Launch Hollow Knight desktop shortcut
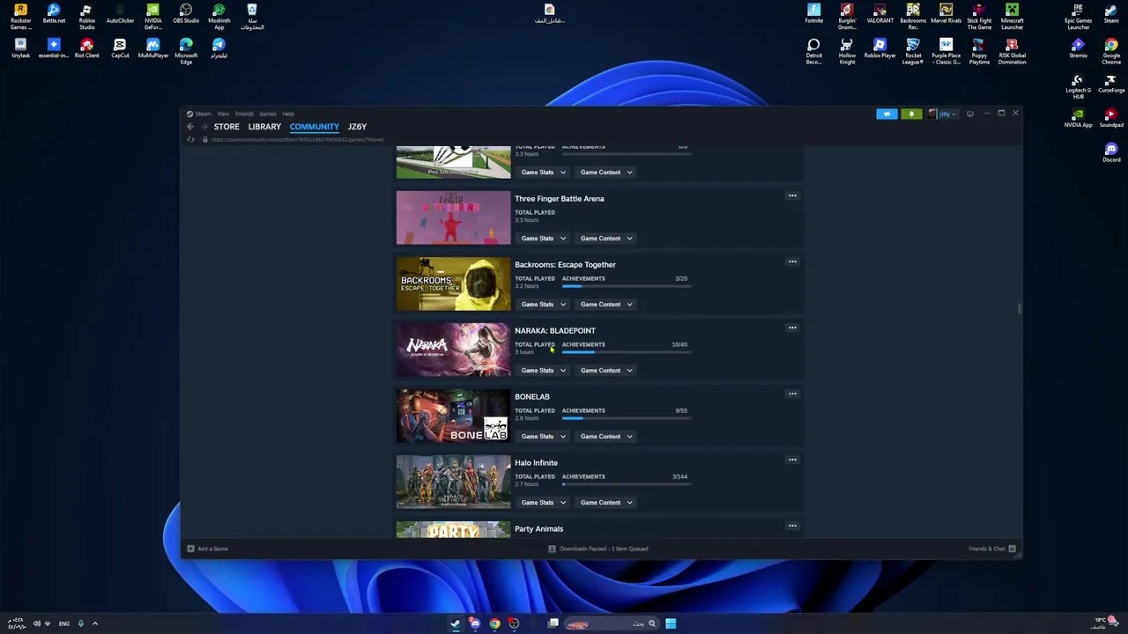1128x634 pixels. click(847, 52)
